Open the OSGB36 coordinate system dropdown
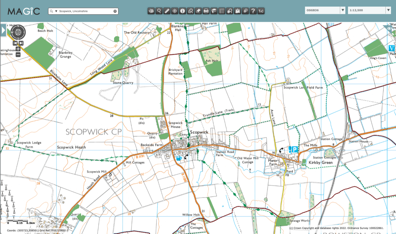 (342, 10)
